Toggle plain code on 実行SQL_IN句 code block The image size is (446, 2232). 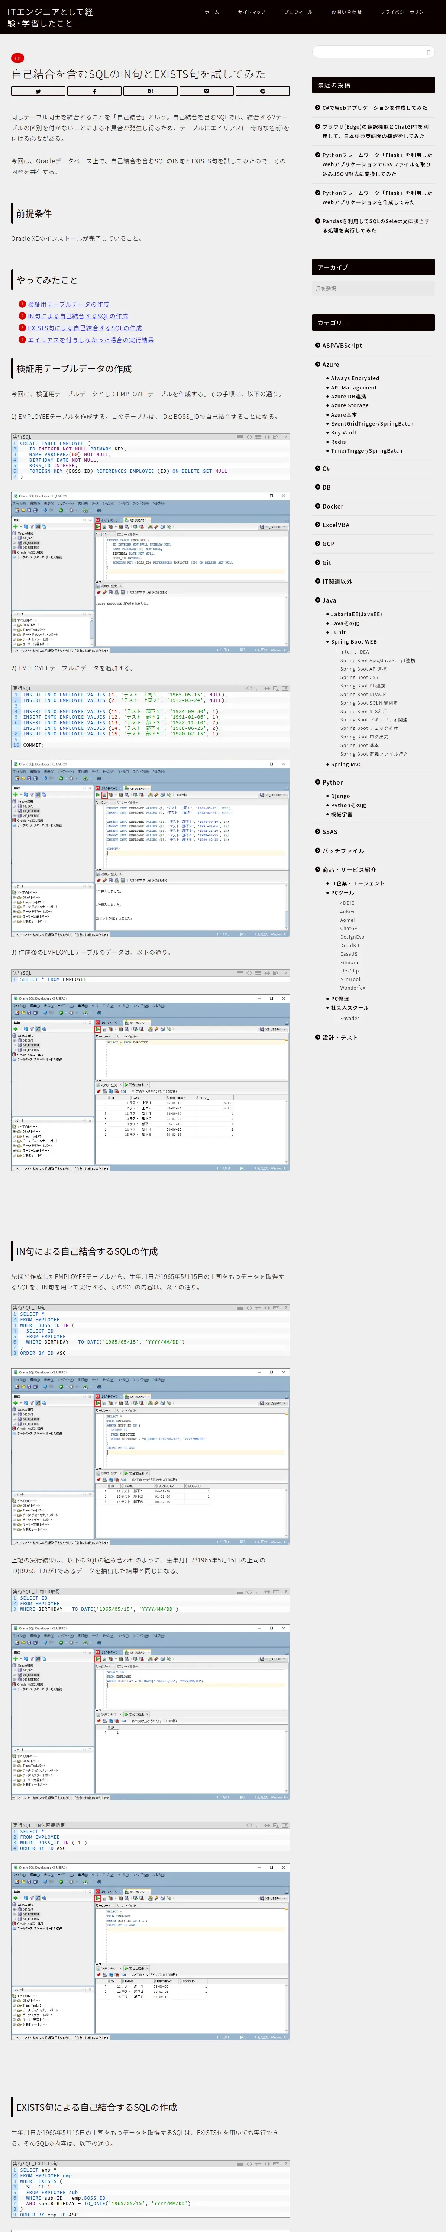[x=249, y=1308]
